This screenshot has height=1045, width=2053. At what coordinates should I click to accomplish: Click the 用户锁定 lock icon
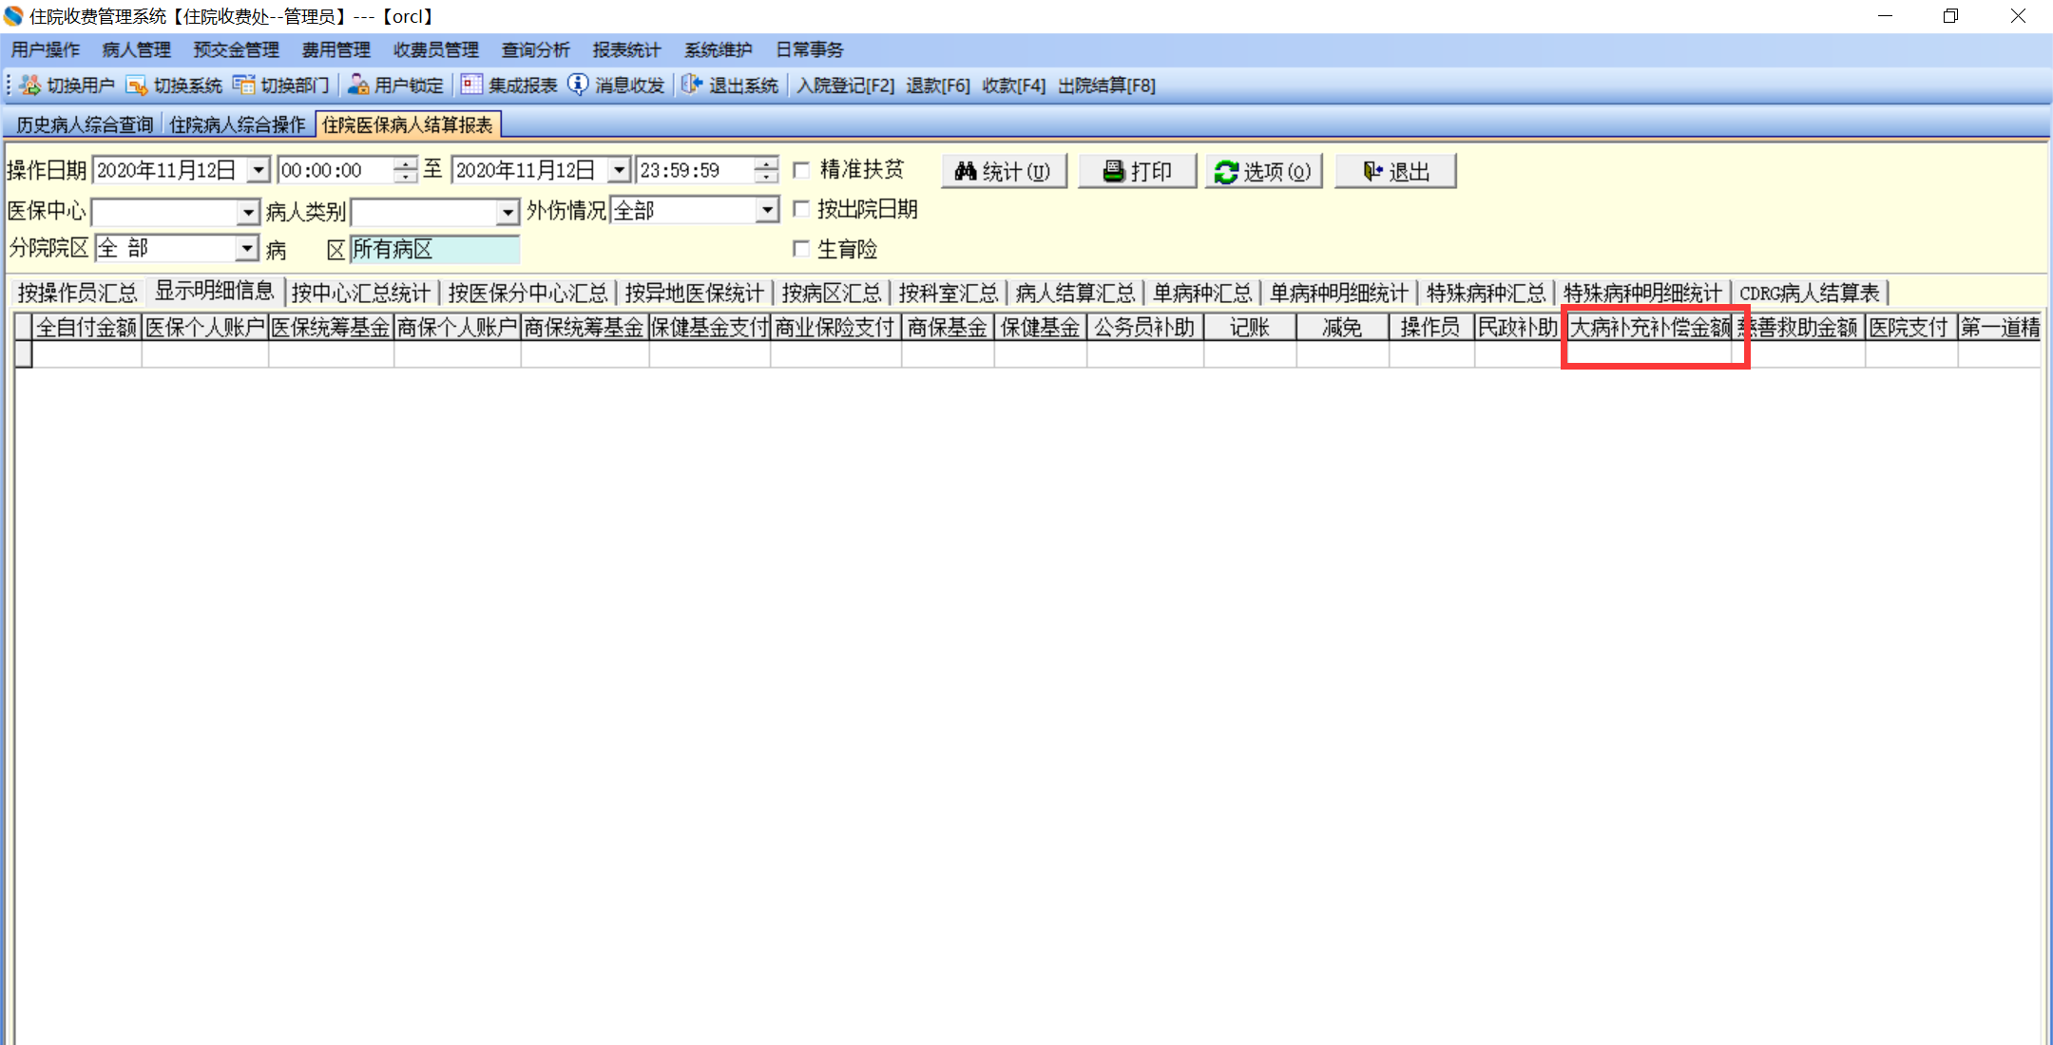click(x=358, y=85)
